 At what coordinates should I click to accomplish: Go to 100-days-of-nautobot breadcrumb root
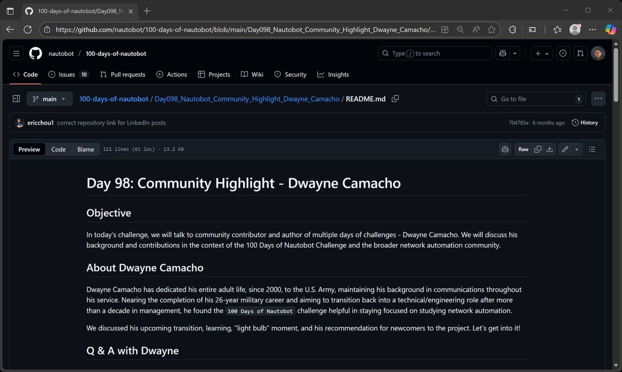click(x=114, y=98)
